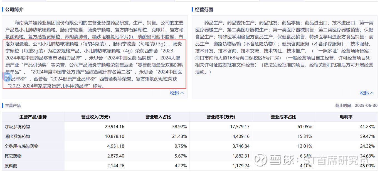The image size is (380, 172).
Task: Collapse the 经营范围 section with 收起
Action: [366, 93]
